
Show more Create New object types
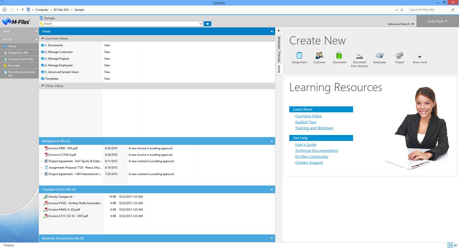[420, 59]
